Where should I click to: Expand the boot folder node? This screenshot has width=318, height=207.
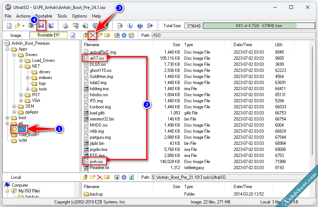(x=8, y=118)
